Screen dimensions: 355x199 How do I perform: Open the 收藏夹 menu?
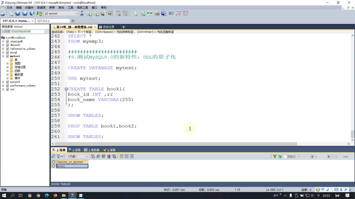(x=29, y=7)
